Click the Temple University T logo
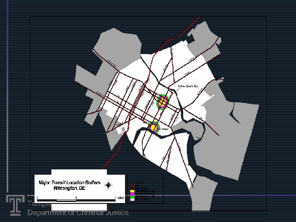 (15, 205)
